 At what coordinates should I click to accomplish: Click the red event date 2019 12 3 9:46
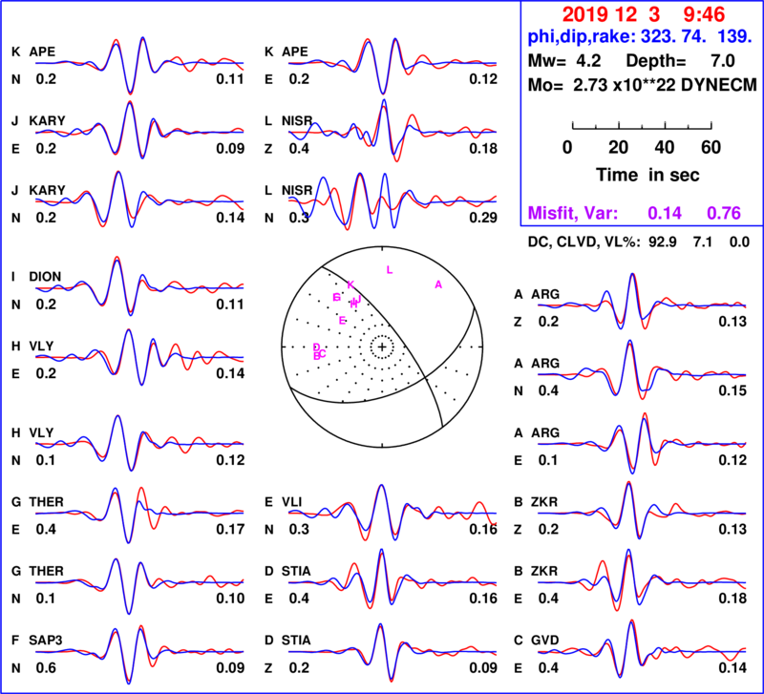(643, 14)
